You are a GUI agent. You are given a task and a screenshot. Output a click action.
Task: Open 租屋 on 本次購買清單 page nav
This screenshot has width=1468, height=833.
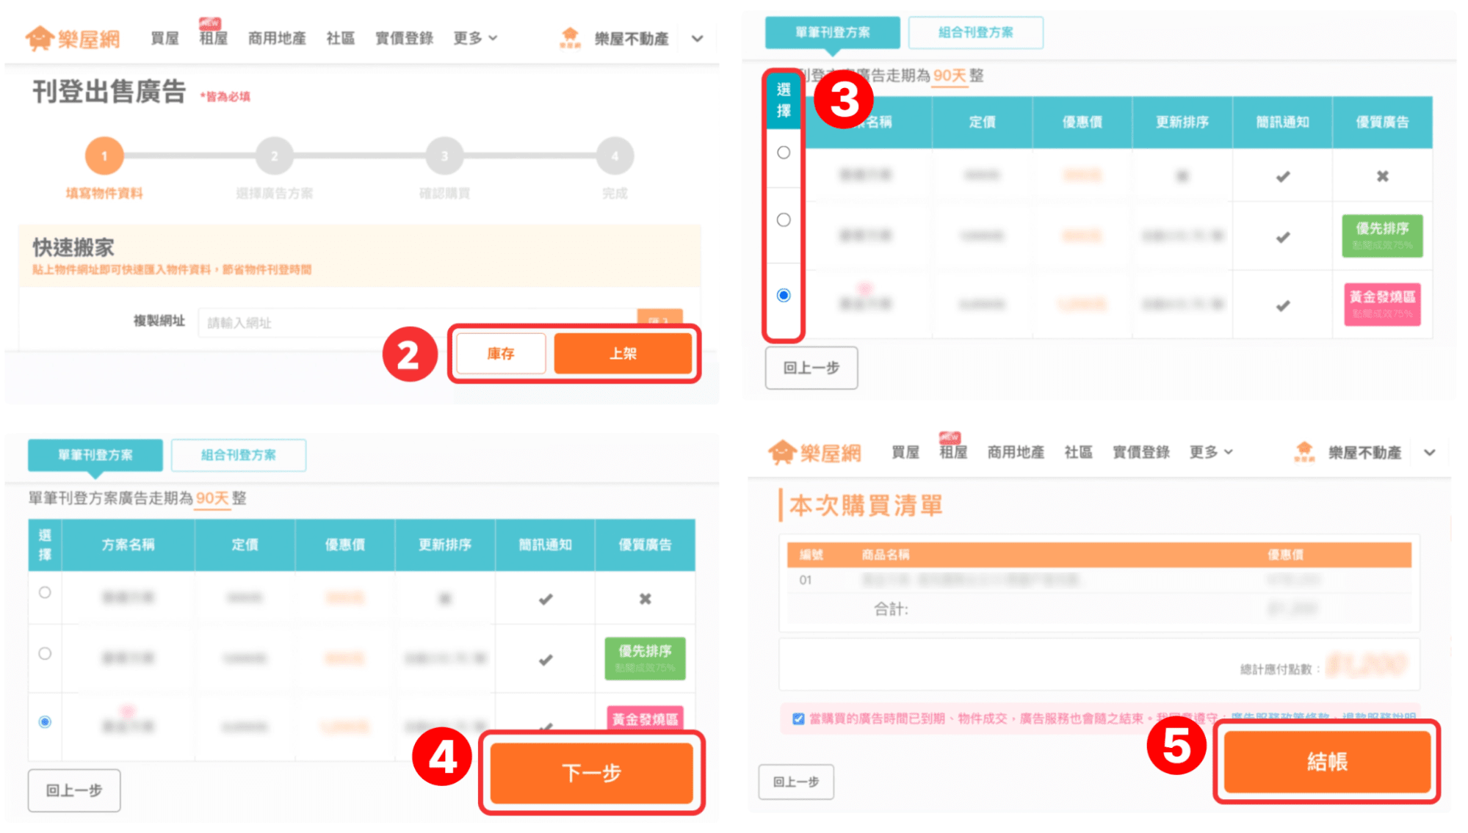(953, 452)
